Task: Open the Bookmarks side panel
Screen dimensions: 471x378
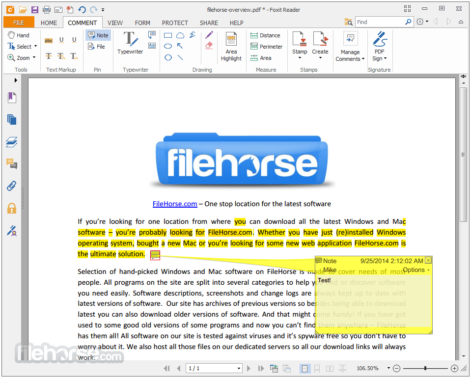Action: [x=12, y=98]
